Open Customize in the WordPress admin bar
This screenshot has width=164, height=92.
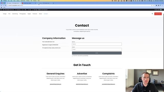(18, 10)
